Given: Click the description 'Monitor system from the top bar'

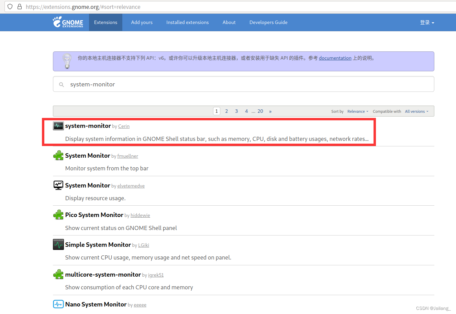Looking at the screenshot, I should [x=107, y=168].
